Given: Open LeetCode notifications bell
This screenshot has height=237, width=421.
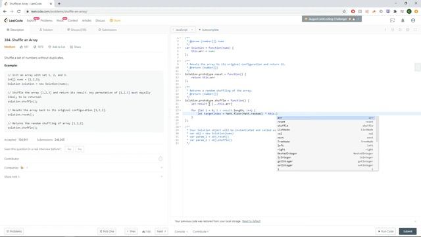Looking at the screenshot, I should [x=403, y=20].
